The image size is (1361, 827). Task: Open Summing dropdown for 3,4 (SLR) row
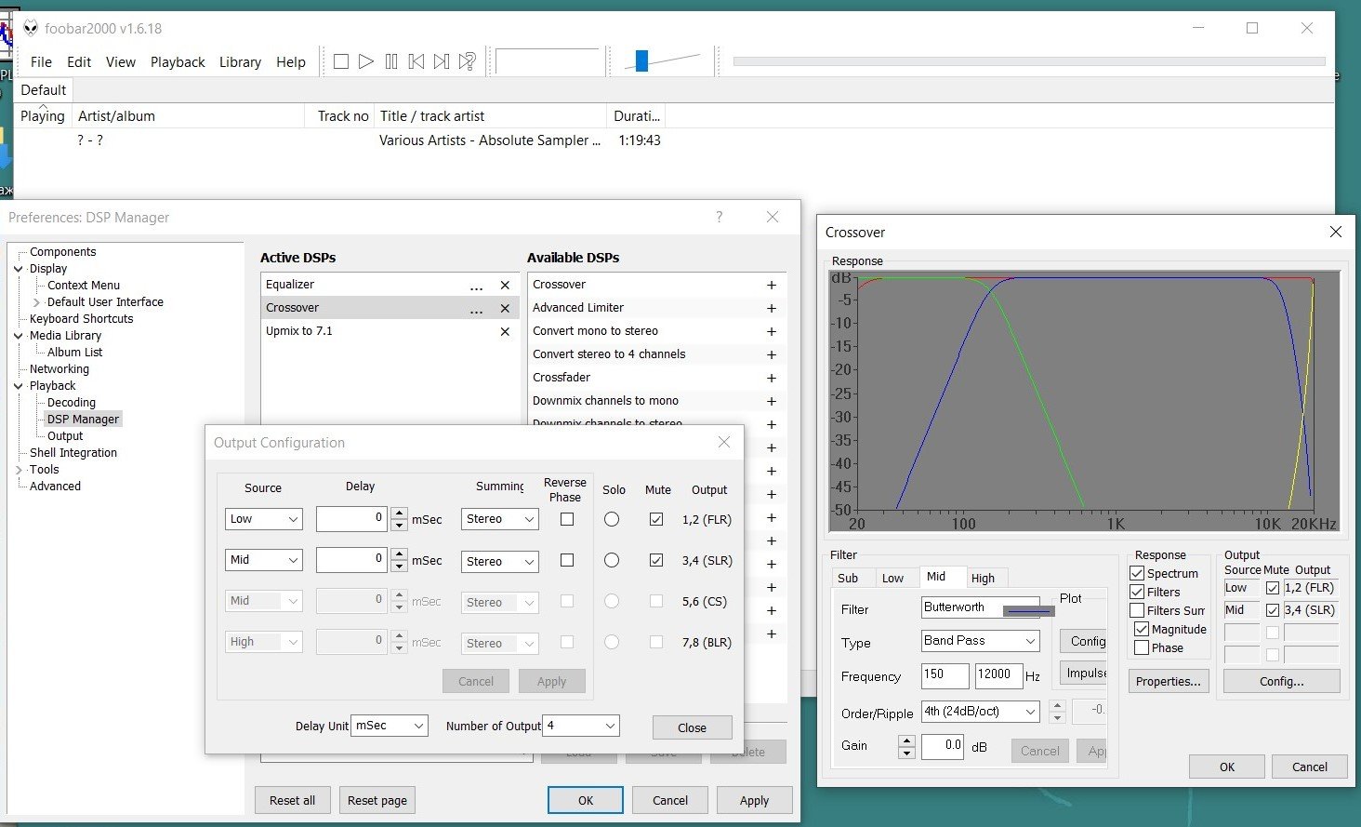point(500,562)
